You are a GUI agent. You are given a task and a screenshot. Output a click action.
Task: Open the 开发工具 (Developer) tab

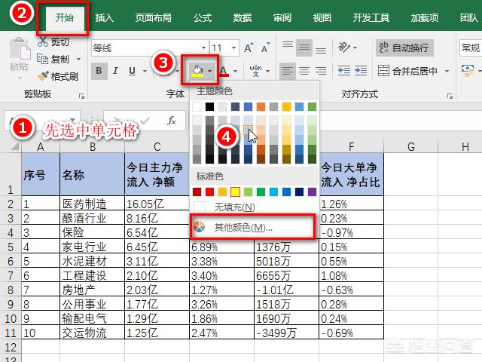[371, 18]
